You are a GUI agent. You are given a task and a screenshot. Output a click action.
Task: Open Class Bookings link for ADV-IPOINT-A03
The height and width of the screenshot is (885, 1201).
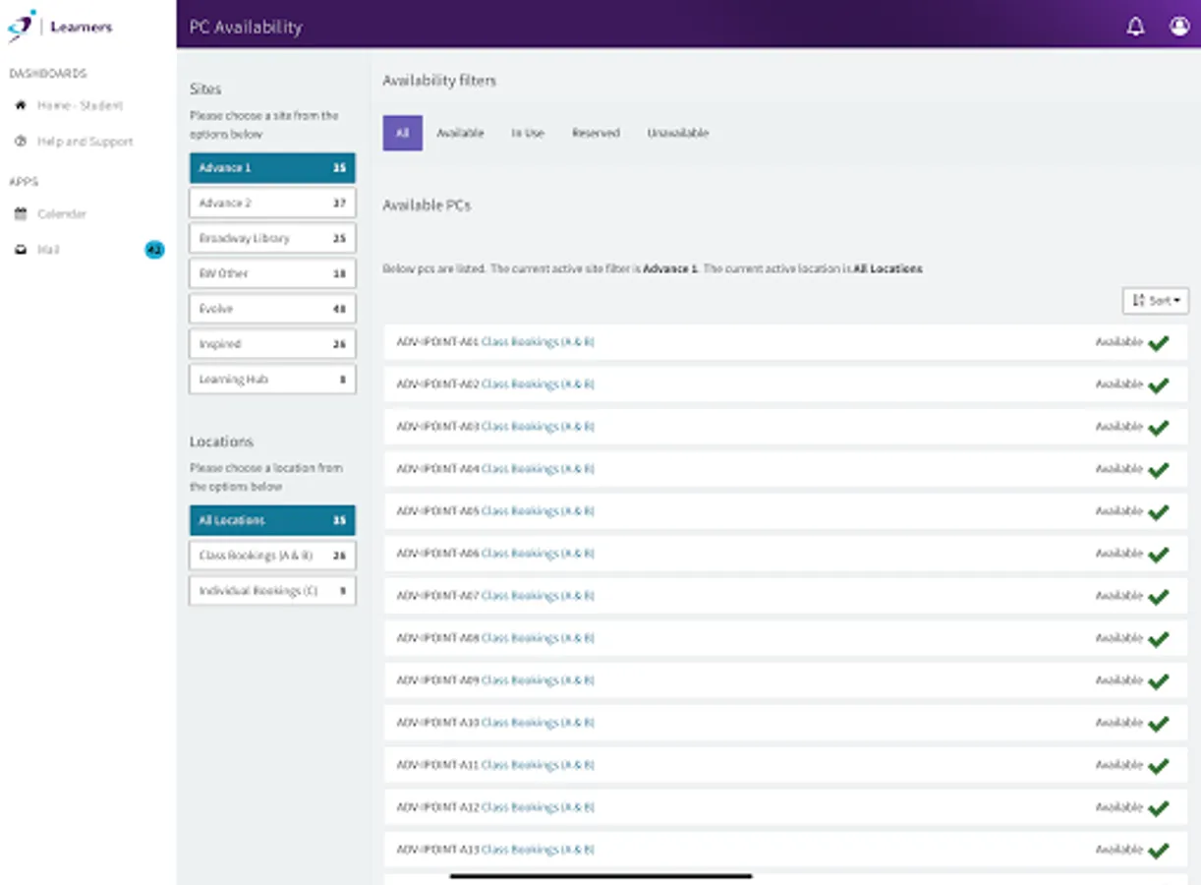pyautogui.click(x=538, y=427)
